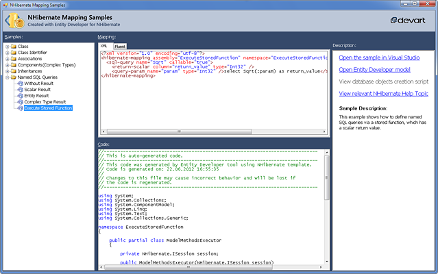The height and width of the screenshot is (274, 438).
Task: Expand the Components(Complex Types) node
Action: (8, 65)
